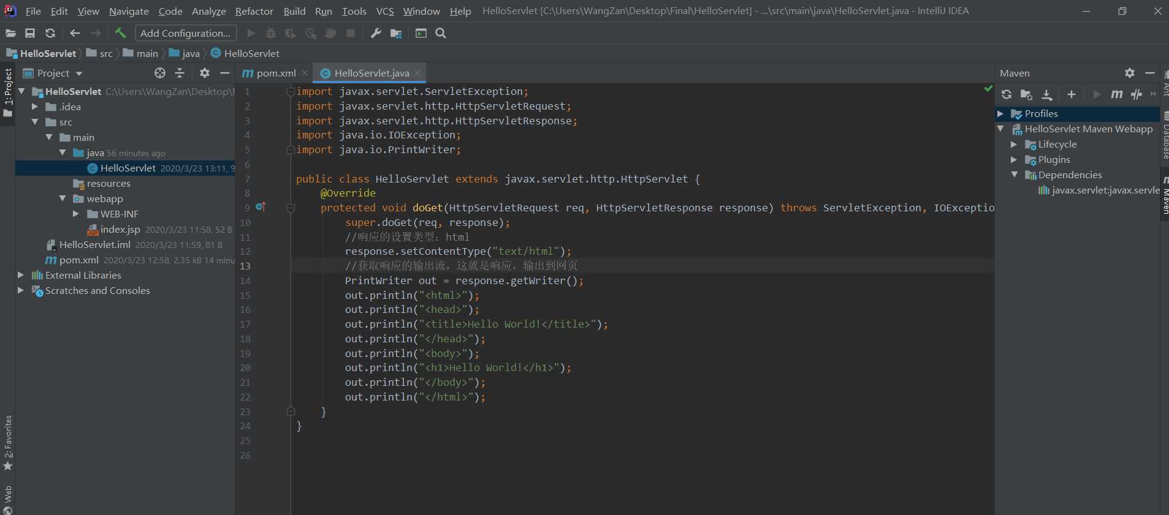
Task: Open the Navigate menu
Action: 129,11
